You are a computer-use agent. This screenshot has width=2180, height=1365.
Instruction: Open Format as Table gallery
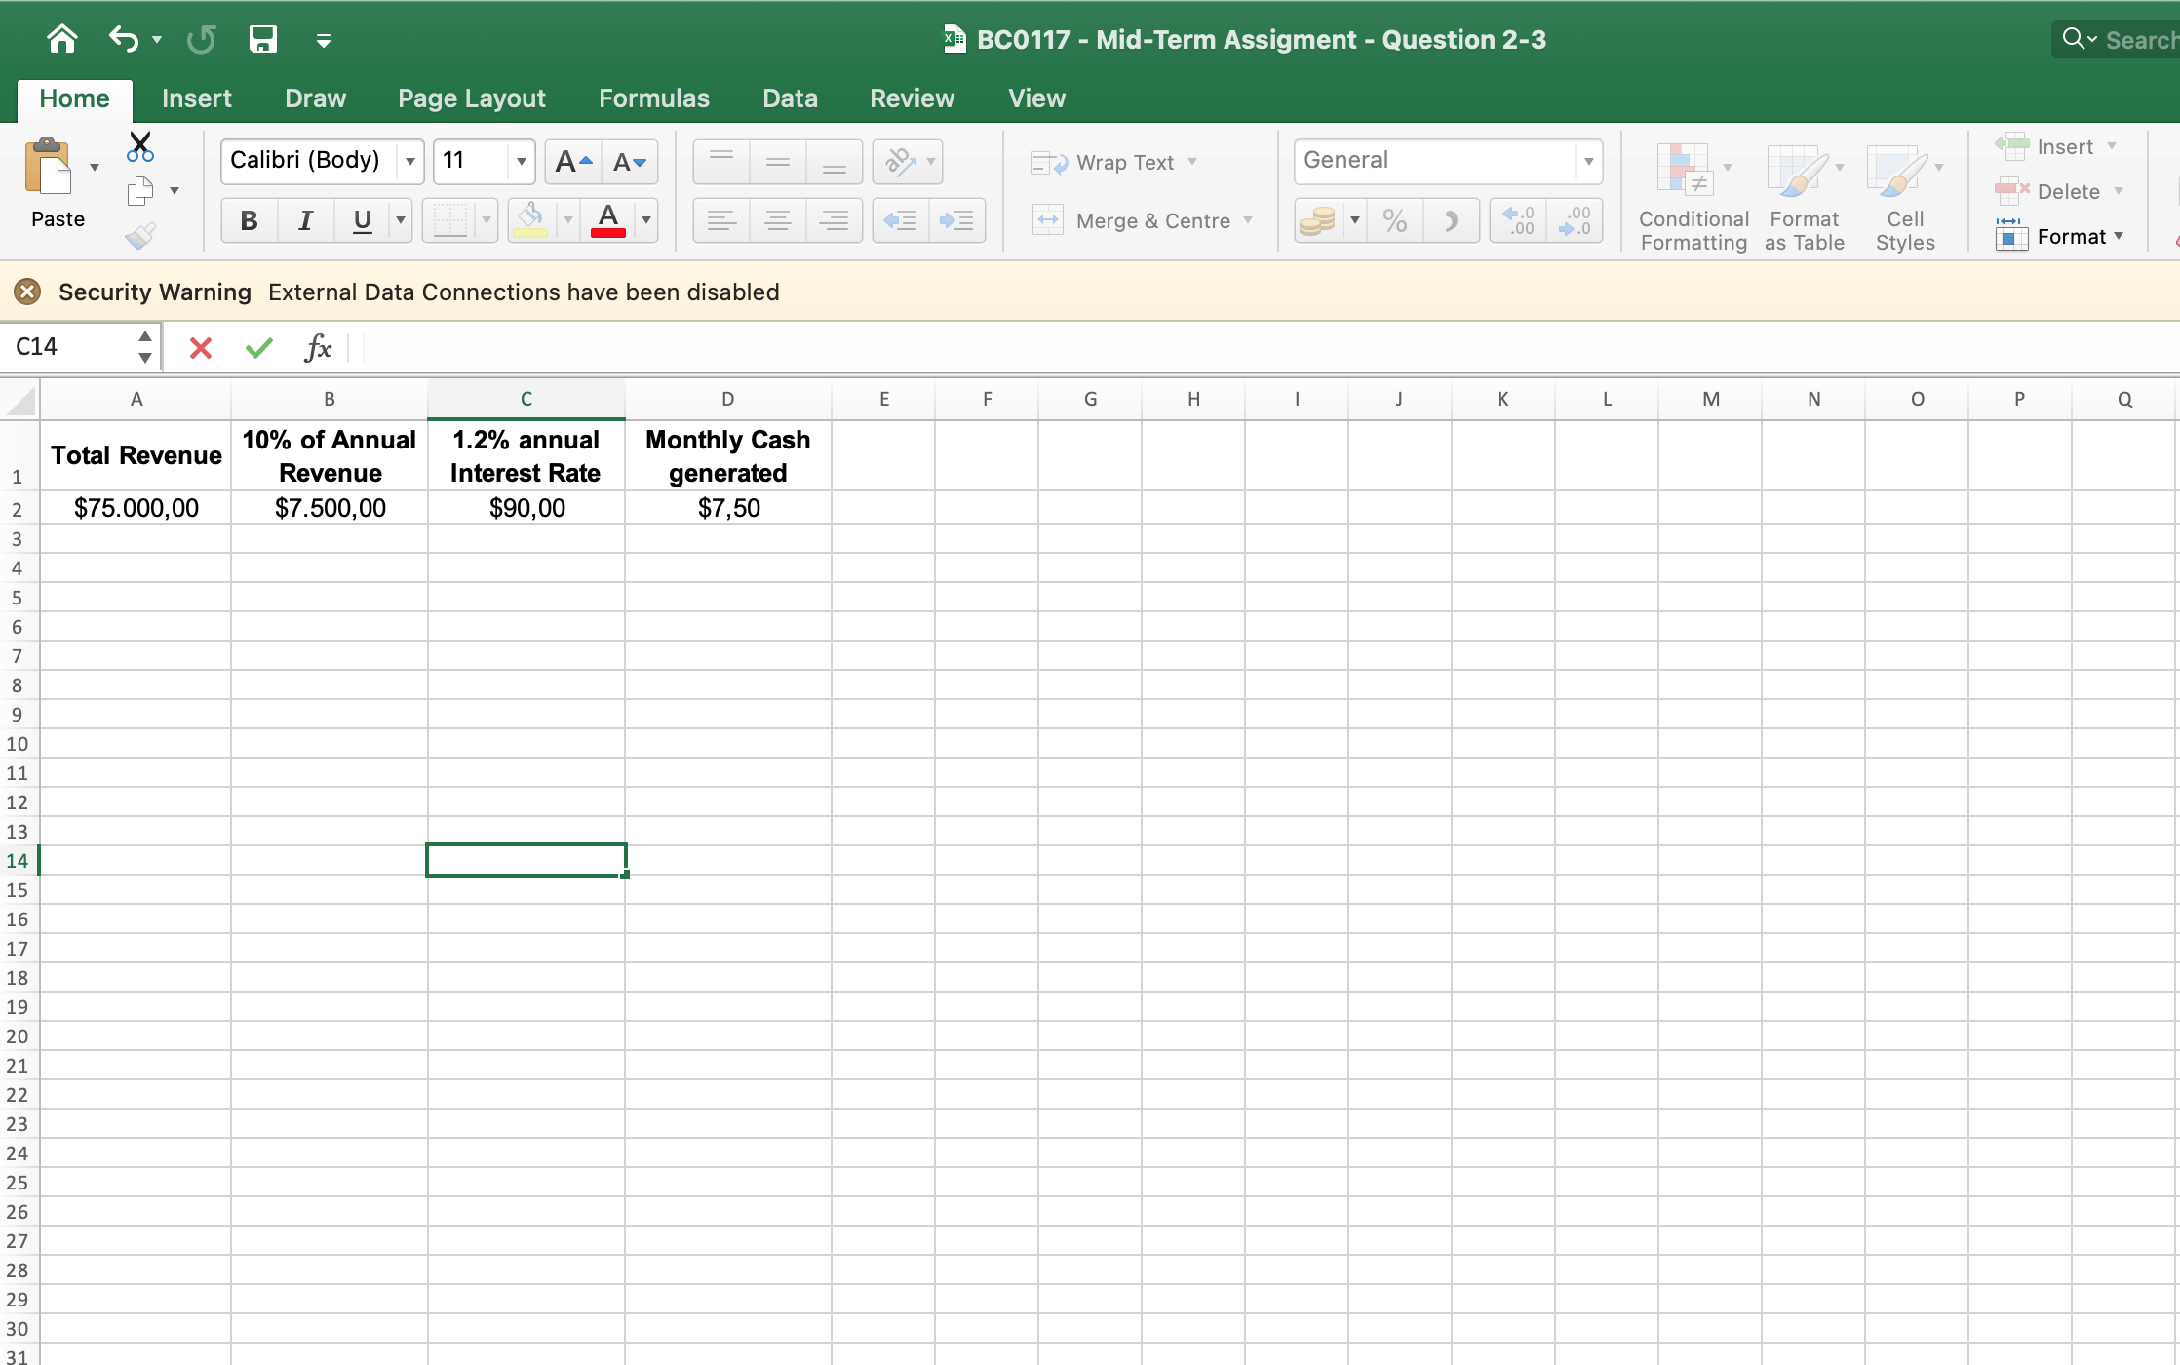point(1804,197)
